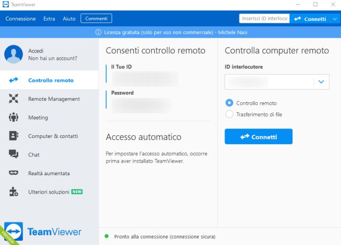The image size is (341, 245).
Task: Open the dropdown arrow next to top Connetti
Action: pos(335,19)
